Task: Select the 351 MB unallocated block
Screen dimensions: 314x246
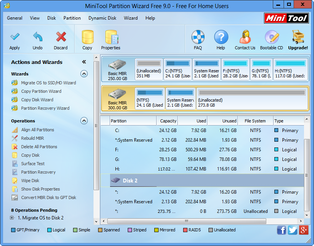Action: [149, 70]
